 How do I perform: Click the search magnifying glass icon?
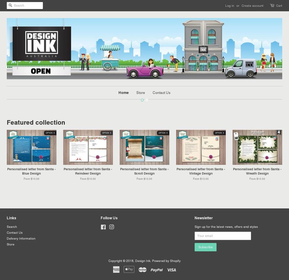click(10, 5)
